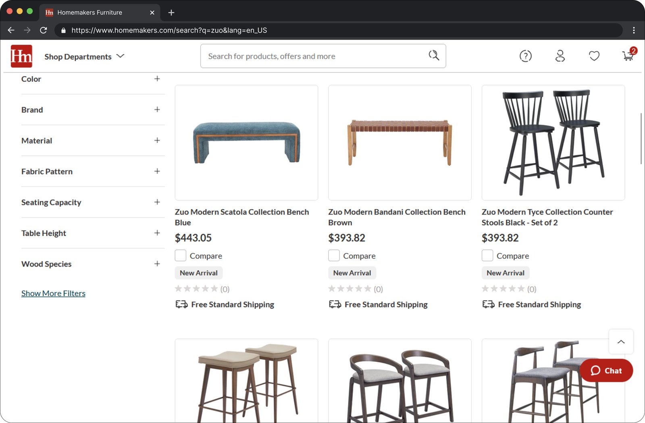Click the browser back arrow

(x=11, y=30)
